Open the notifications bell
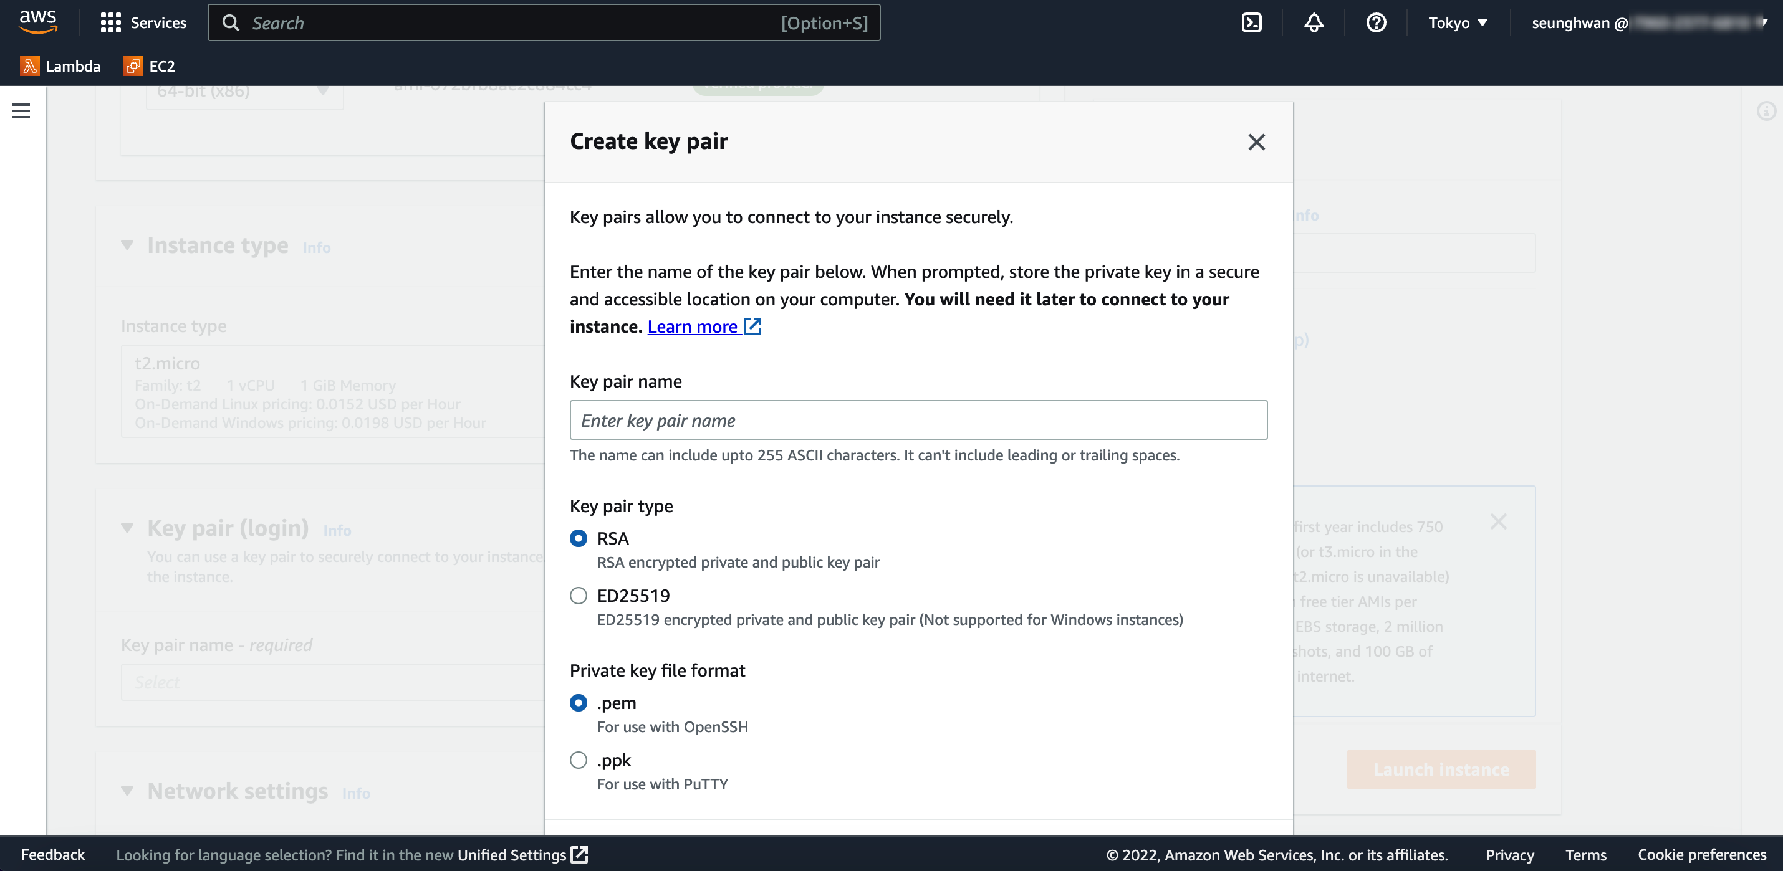 coord(1314,23)
